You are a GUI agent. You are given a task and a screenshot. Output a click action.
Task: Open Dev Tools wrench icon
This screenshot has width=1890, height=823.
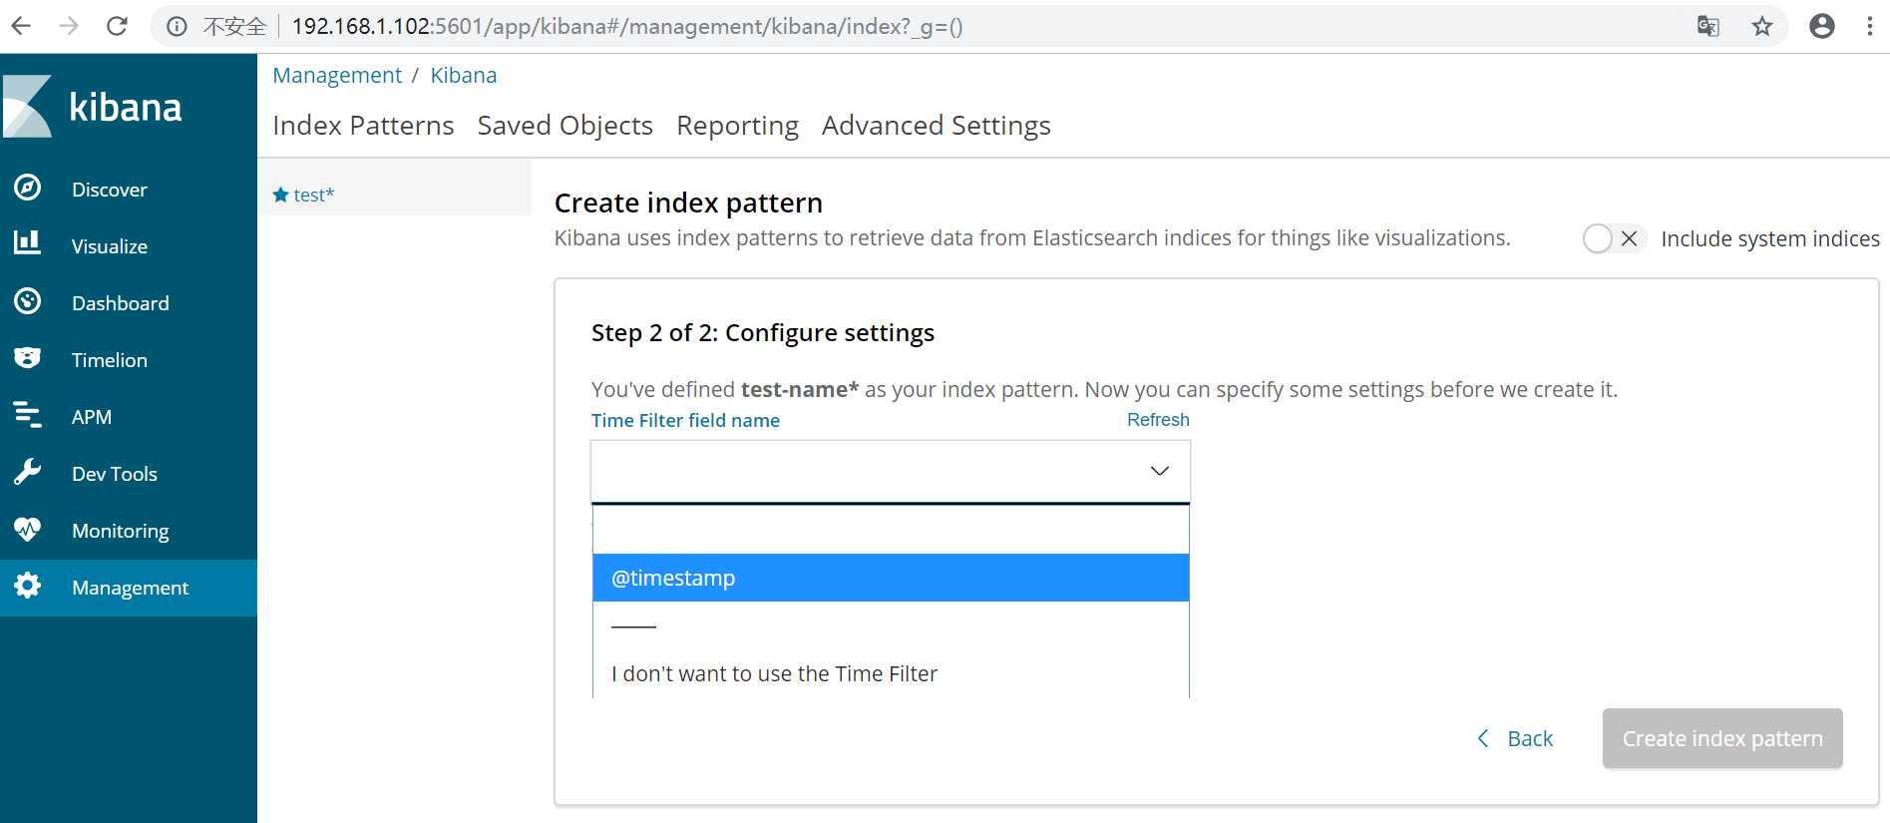pos(28,472)
